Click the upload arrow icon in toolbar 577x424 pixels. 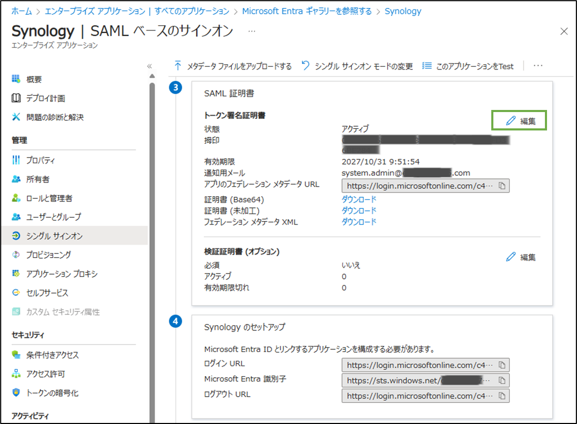[x=178, y=66]
